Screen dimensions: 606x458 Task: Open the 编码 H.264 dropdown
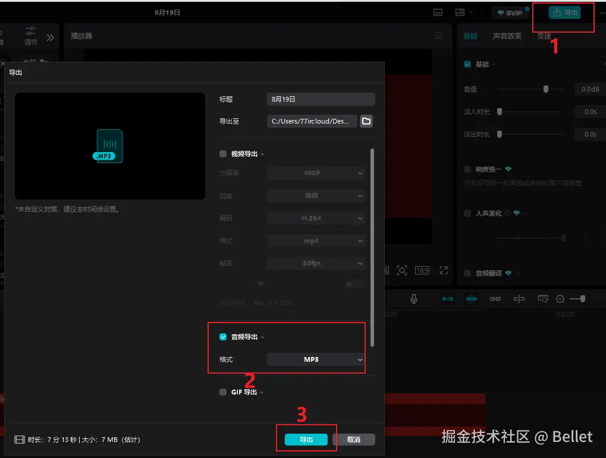[316, 218]
